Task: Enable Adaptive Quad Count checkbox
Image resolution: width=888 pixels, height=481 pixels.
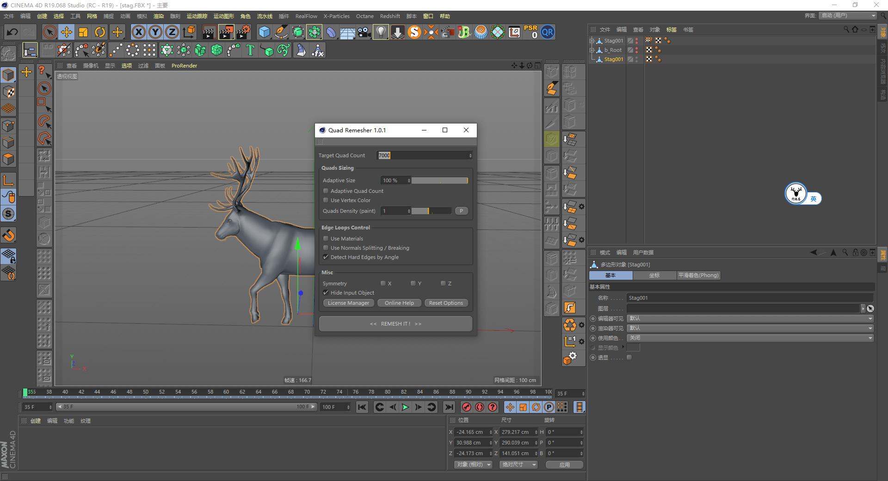Action: click(x=326, y=191)
